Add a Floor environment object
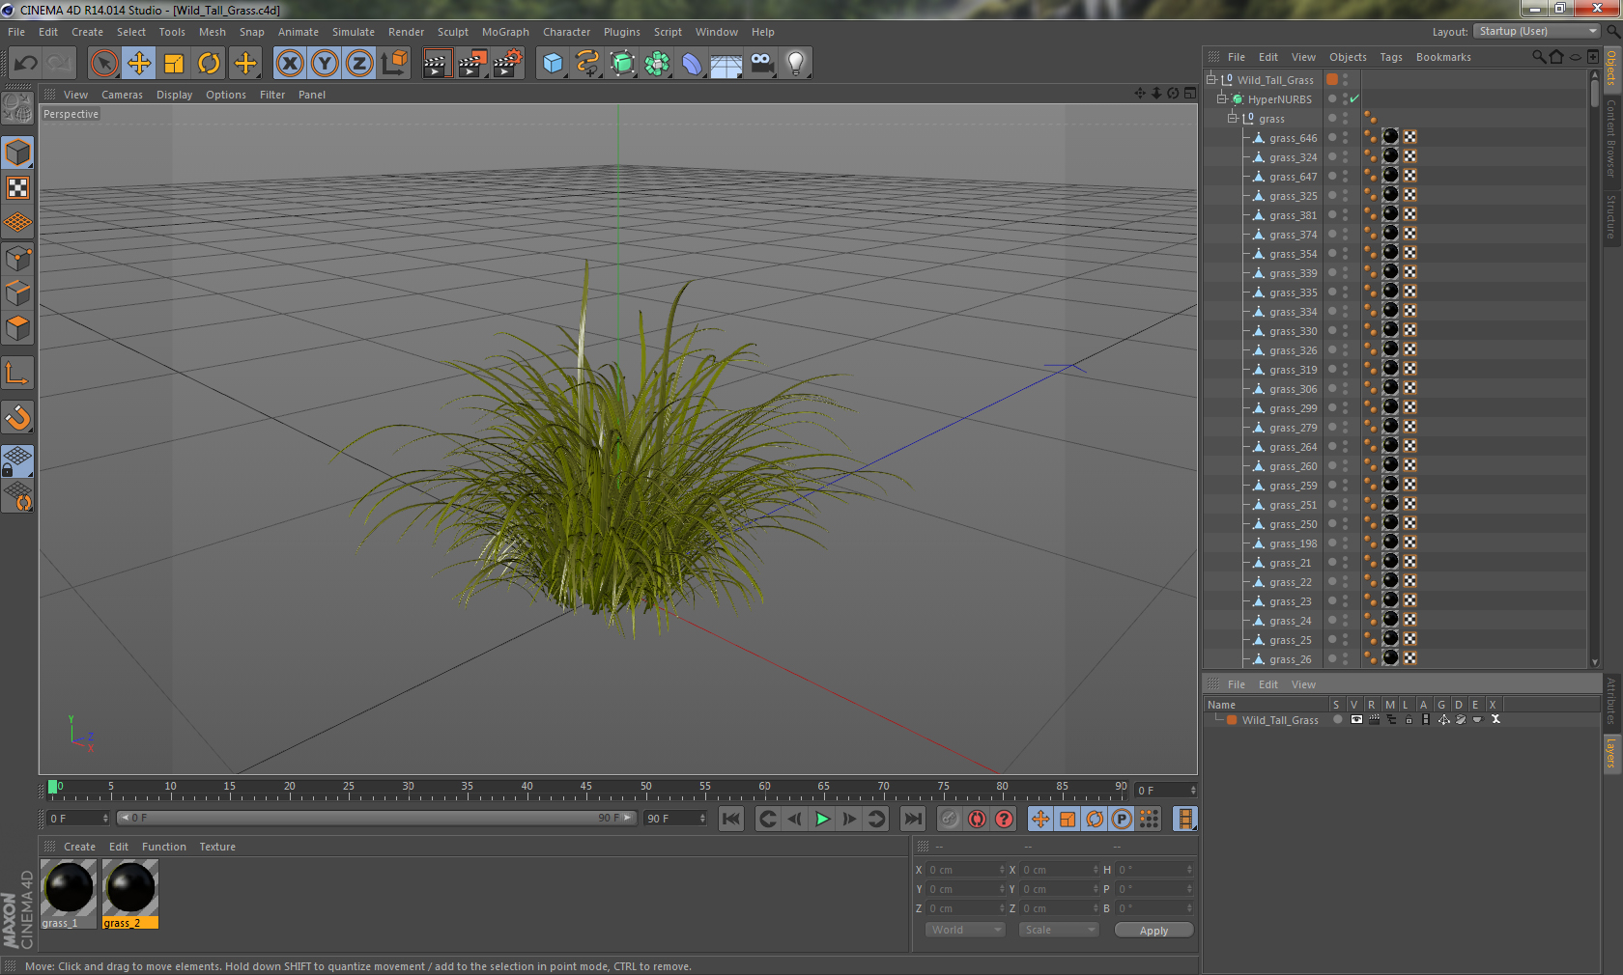The image size is (1623, 975). 726,64
